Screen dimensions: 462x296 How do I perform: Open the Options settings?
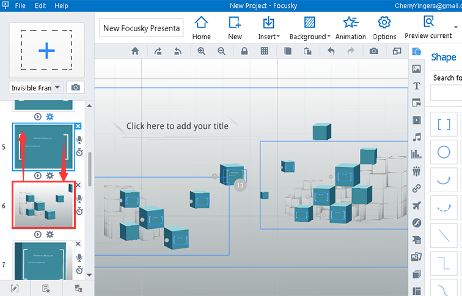point(384,28)
